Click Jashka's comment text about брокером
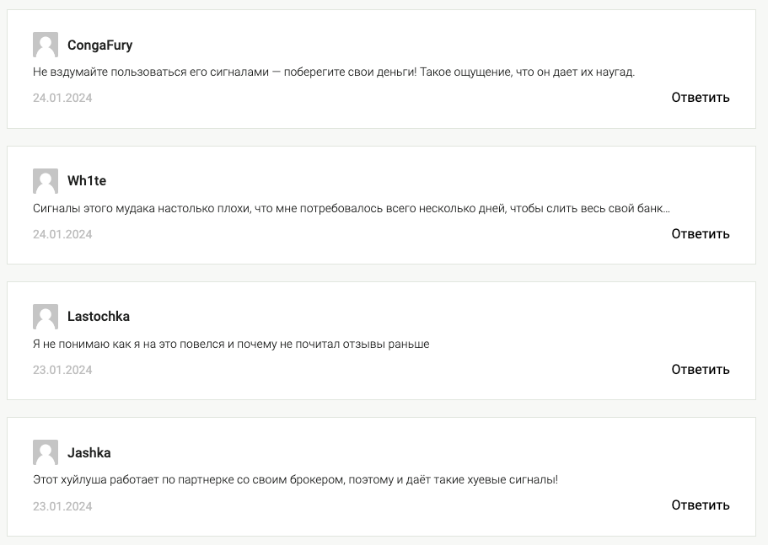Image resolution: width=768 pixels, height=545 pixels. (x=295, y=480)
